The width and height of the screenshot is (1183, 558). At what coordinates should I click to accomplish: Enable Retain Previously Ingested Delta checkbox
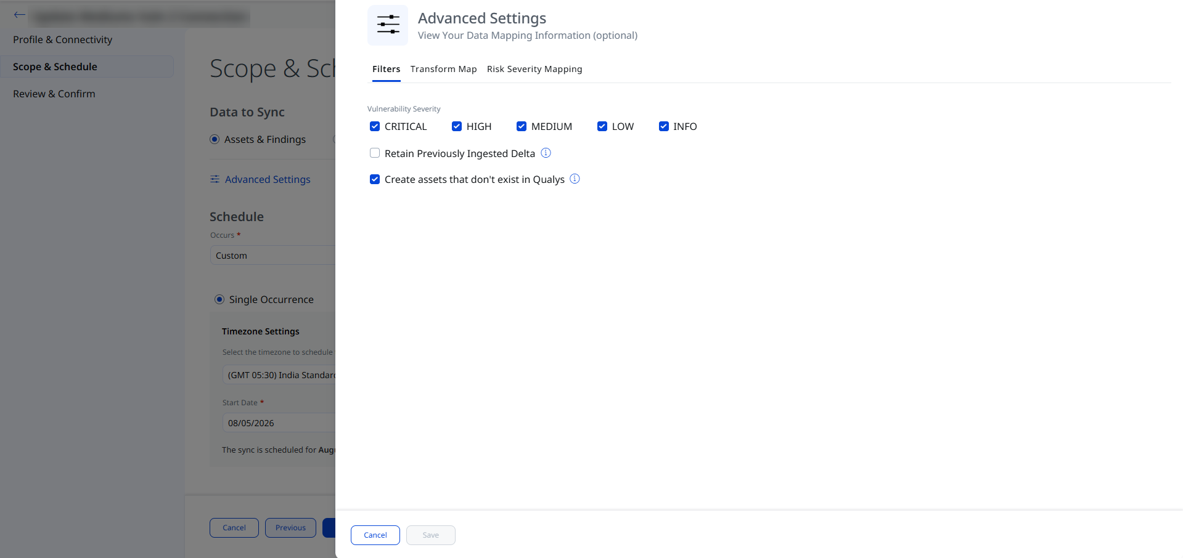click(375, 153)
